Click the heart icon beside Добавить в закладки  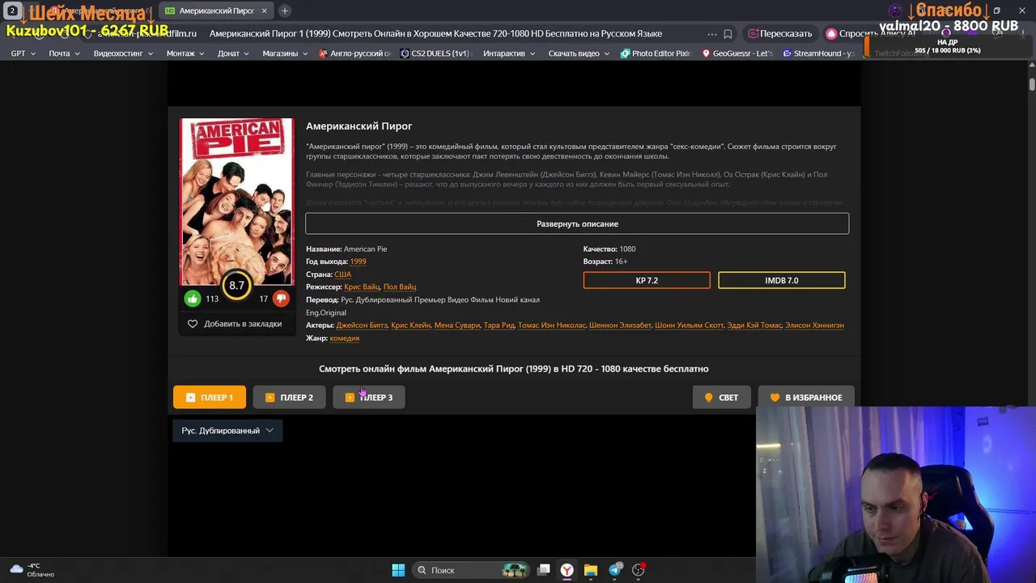point(193,324)
